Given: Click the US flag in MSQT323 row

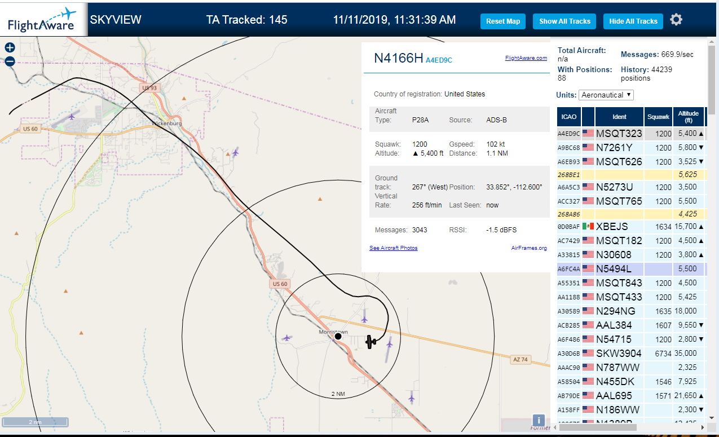Looking at the screenshot, I should [x=588, y=134].
